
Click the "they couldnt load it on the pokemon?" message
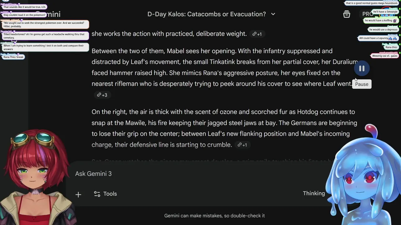pyautogui.click(x=24, y=15)
